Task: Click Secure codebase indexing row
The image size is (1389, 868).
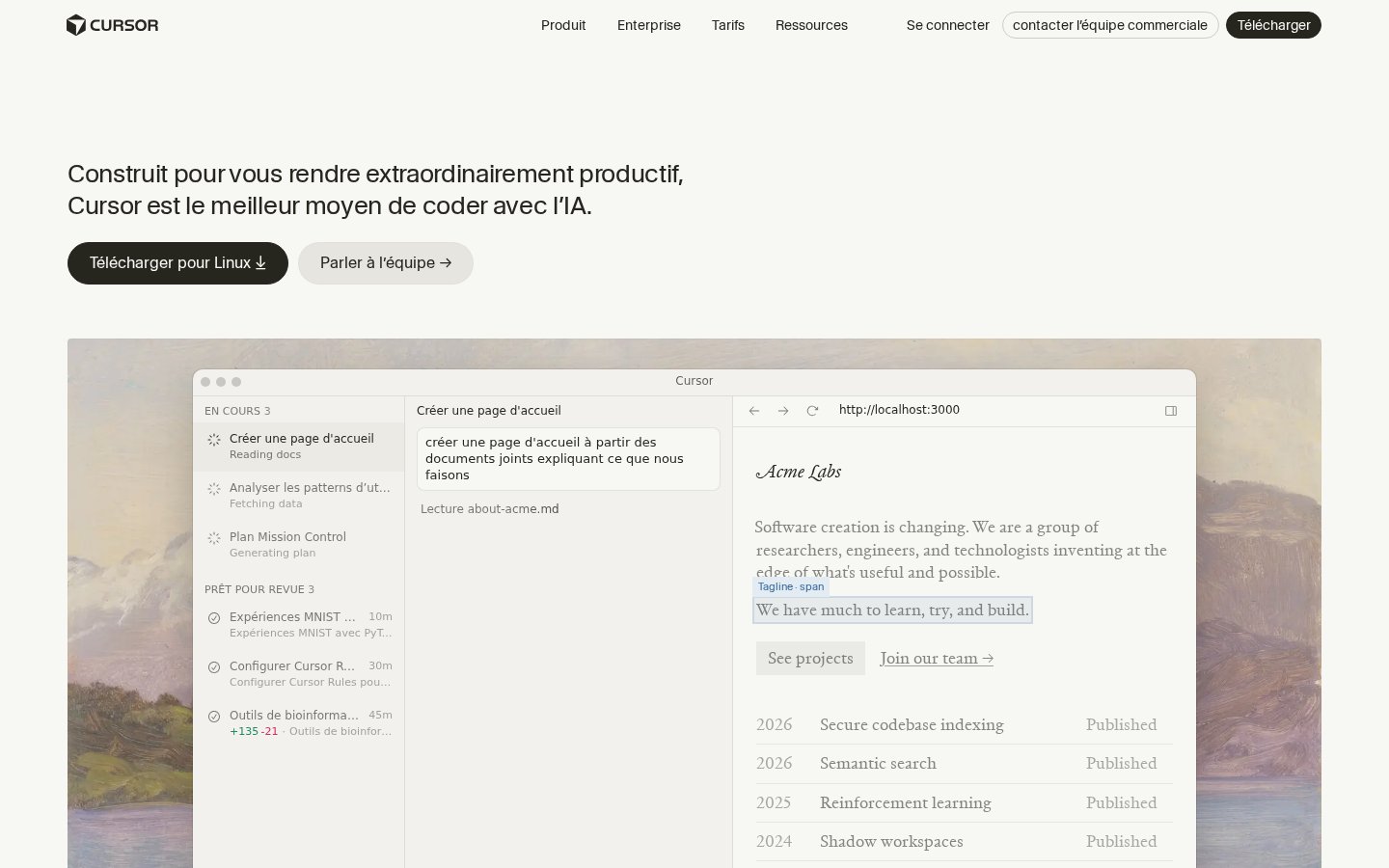Action: point(965,725)
